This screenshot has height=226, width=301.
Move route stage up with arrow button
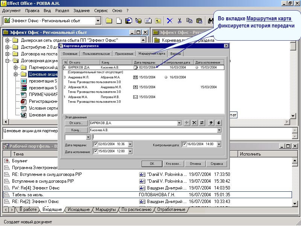(x=211, y=123)
